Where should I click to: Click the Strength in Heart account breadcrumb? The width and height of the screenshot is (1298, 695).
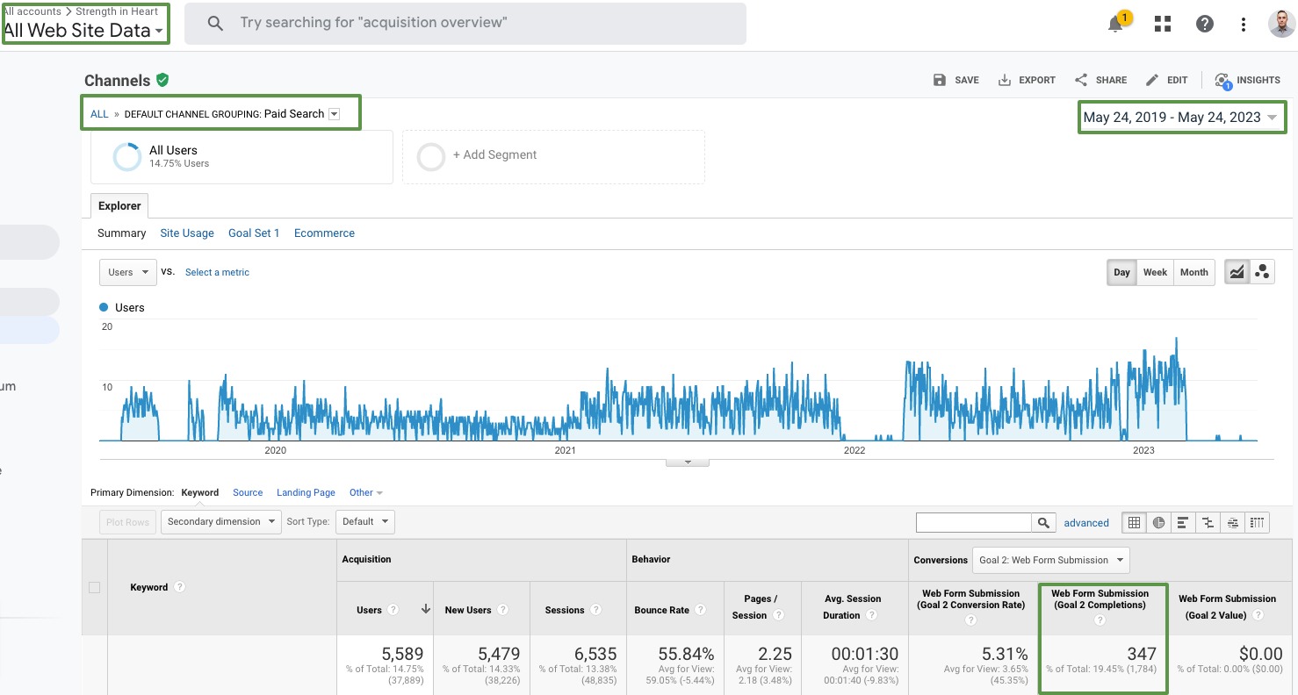pos(117,11)
